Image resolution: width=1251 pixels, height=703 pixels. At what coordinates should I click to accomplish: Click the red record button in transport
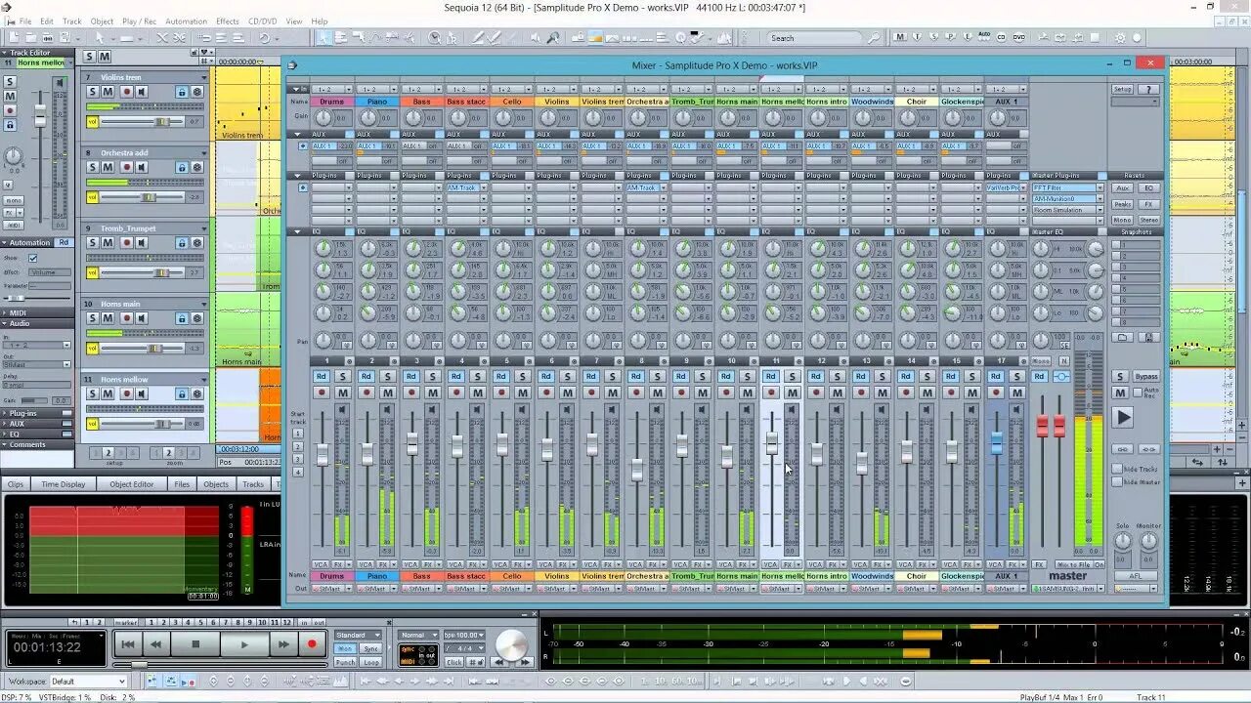pos(312,644)
